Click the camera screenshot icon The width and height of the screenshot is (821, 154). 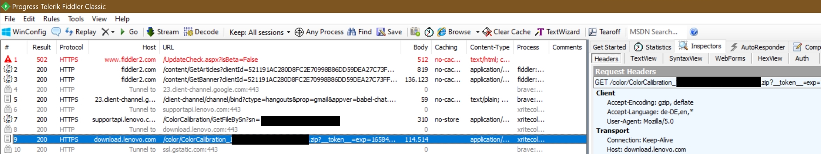[415, 32]
